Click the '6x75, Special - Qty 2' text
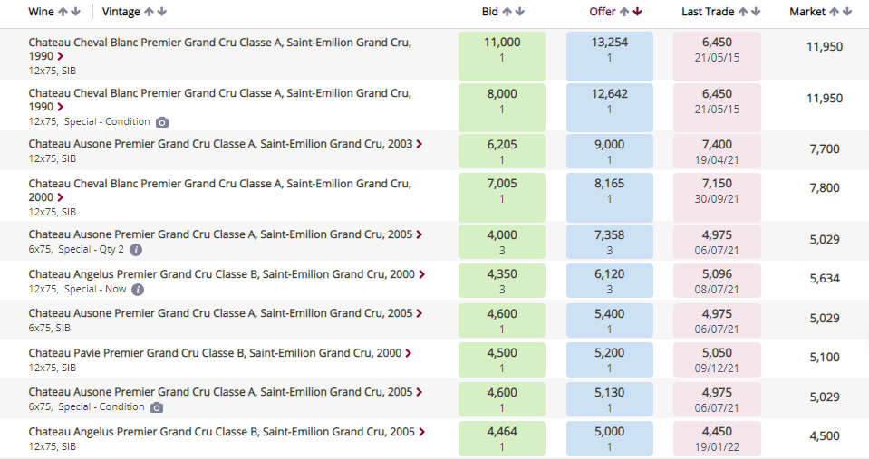Image resolution: width=869 pixels, height=459 pixels. (76, 249)
